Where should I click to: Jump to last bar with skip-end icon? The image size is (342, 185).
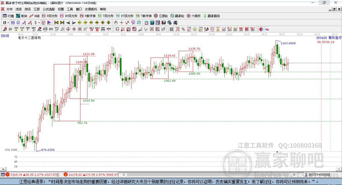[62, 23]
